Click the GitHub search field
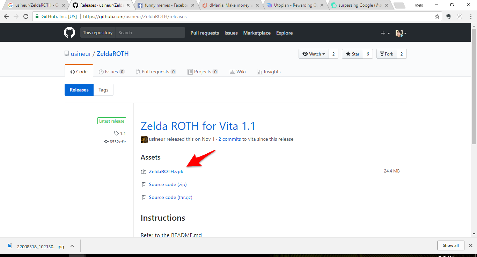 click(150, 32)
